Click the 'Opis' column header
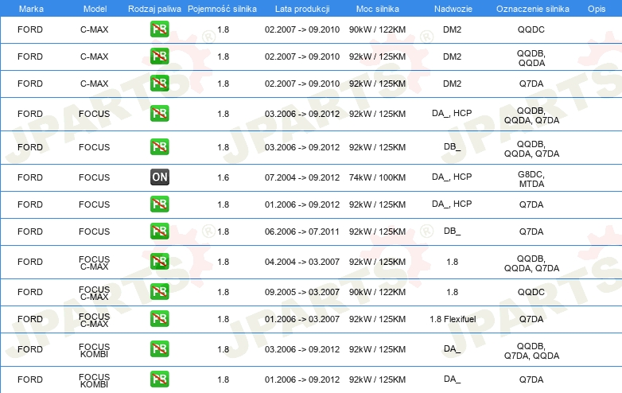 (597, 9)
